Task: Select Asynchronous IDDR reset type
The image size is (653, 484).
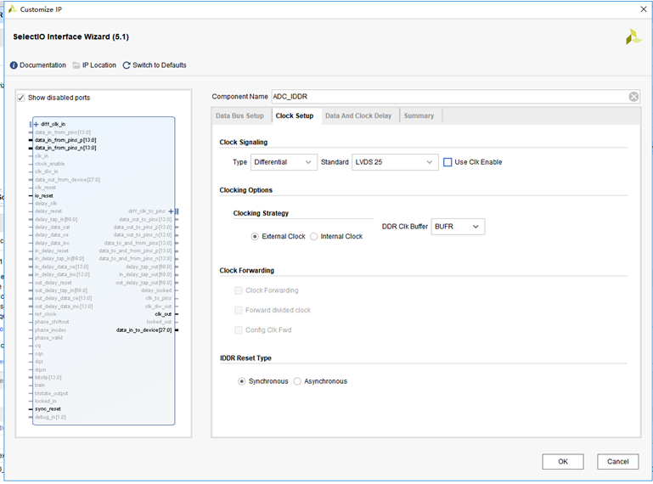Action: pos(297,381)
